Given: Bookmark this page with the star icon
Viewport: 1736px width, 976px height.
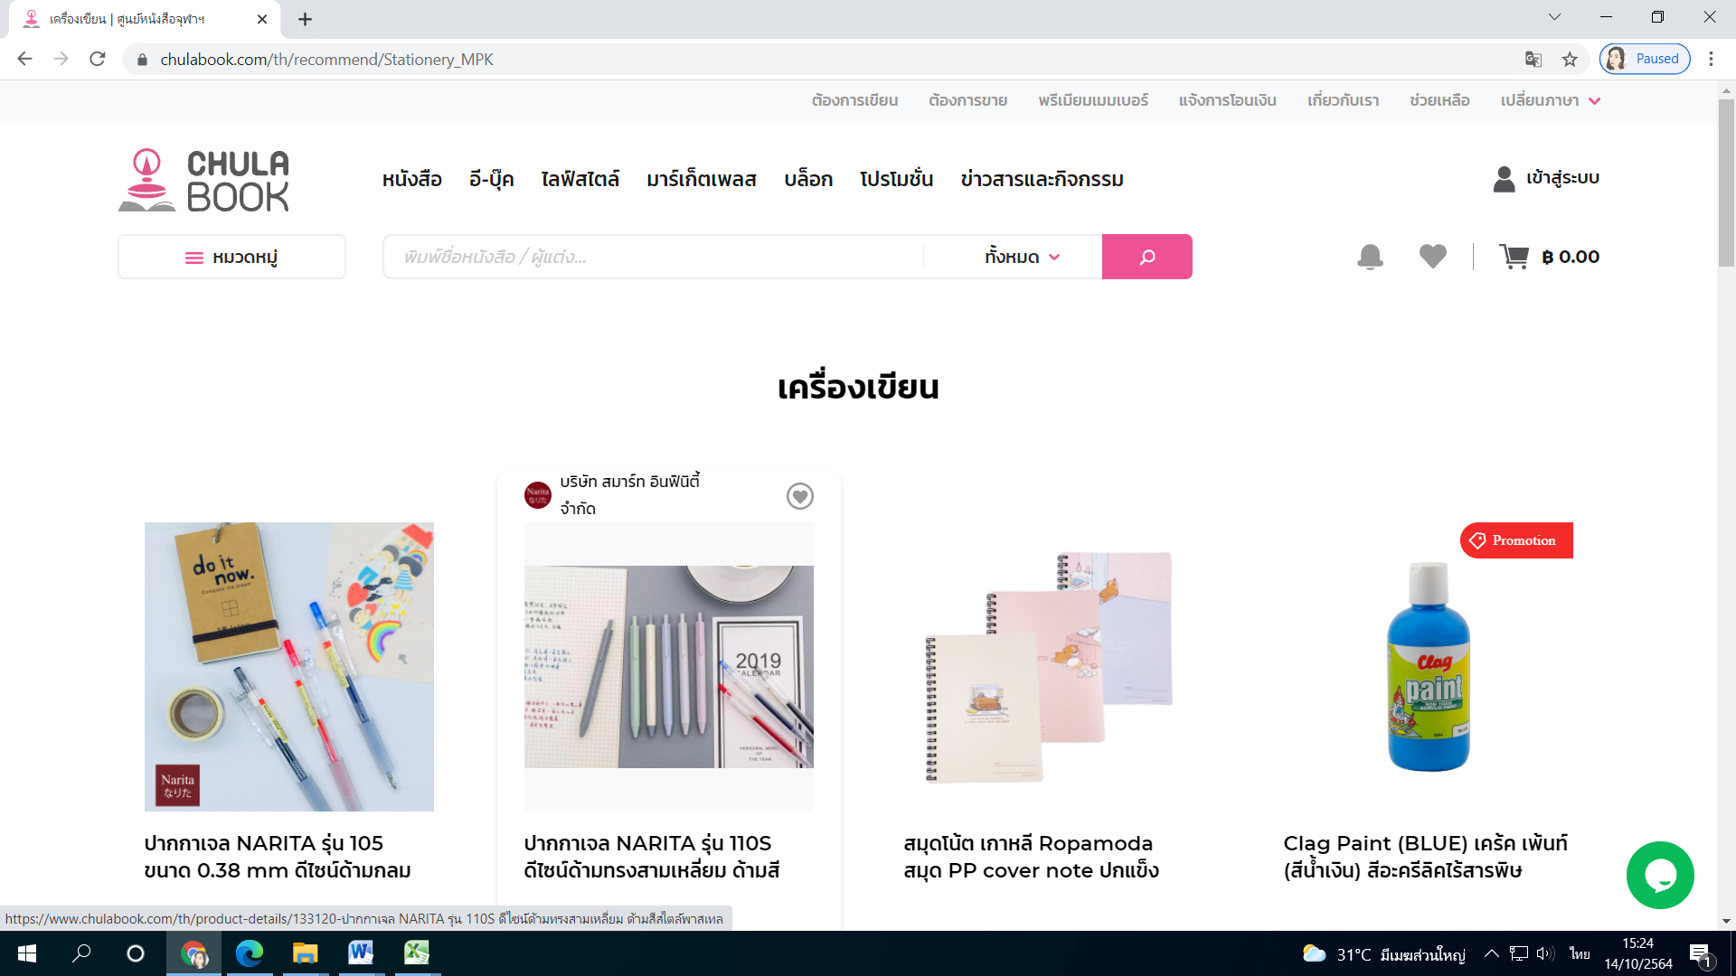Looking at the screenshot, I should [1570, 60].
